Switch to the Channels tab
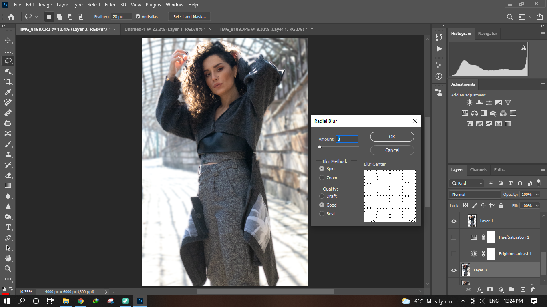The width and height of the screenshot is (547, 307). [x=479, y=170]
